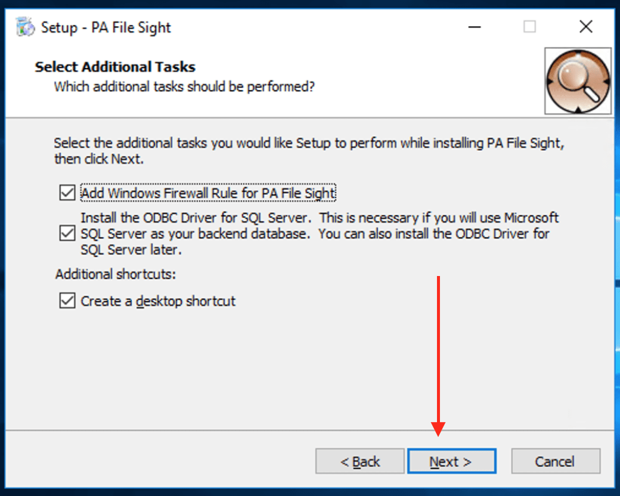620x496 pixels.
Task: Click 'Which additional tasks should be performed?' subtitle
Action: (x=184, y=86)
